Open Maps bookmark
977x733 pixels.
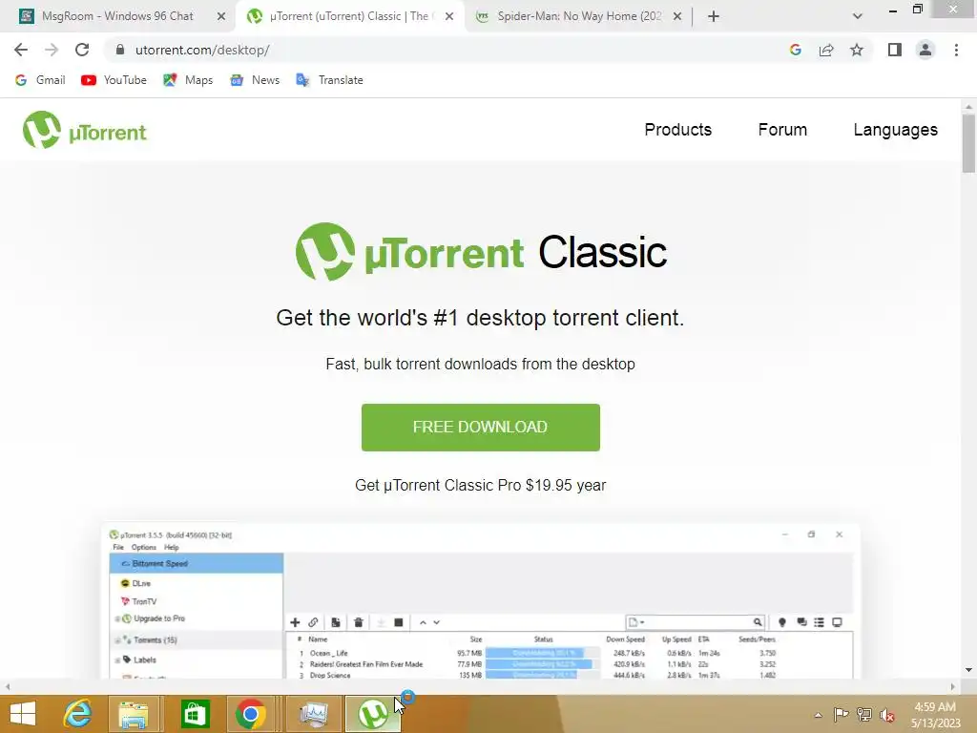point(188,80)
